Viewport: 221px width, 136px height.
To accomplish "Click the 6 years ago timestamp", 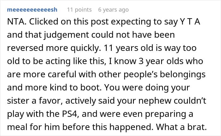I will tap(113, 10).
